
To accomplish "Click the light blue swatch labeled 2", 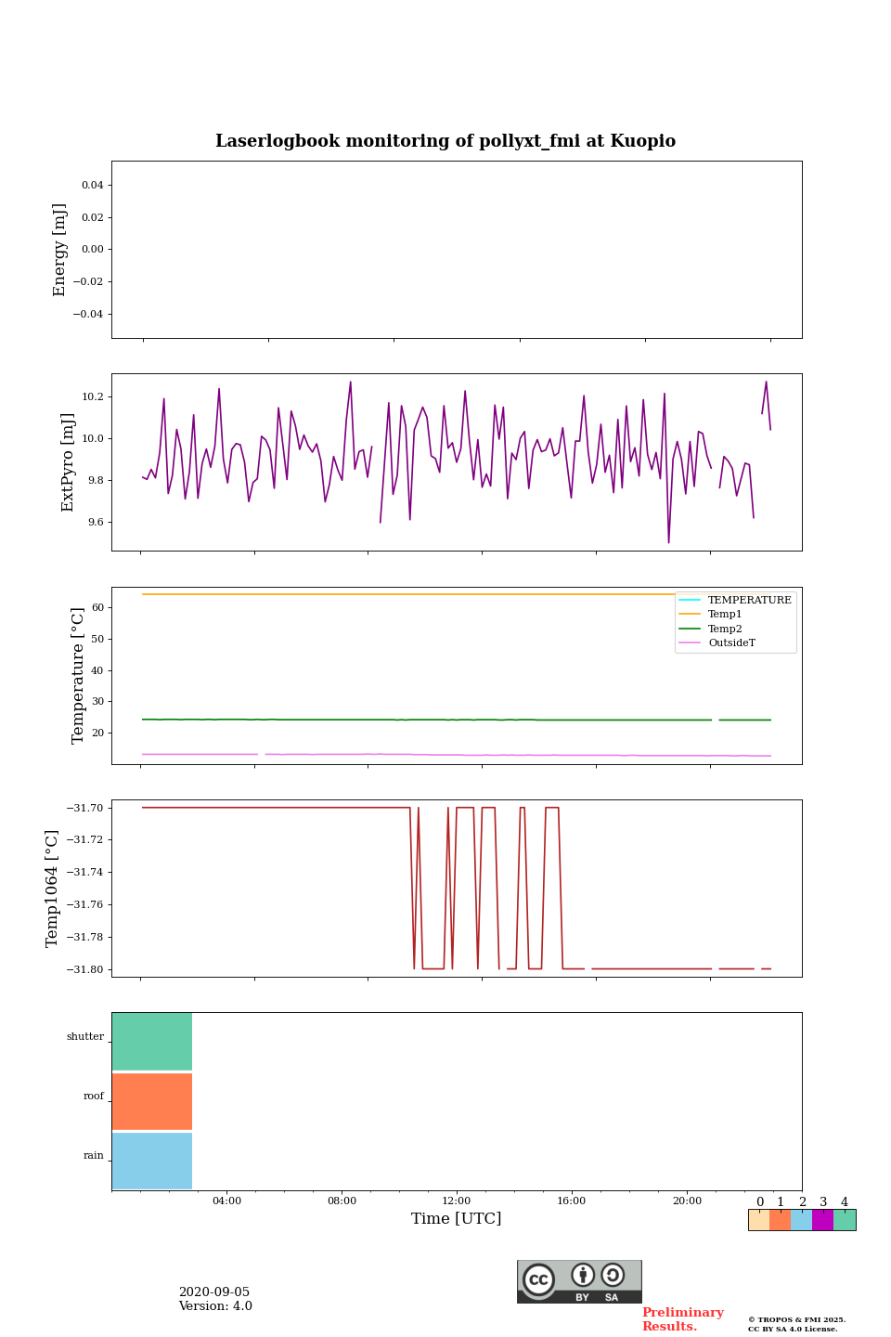I will point(802,1220).
